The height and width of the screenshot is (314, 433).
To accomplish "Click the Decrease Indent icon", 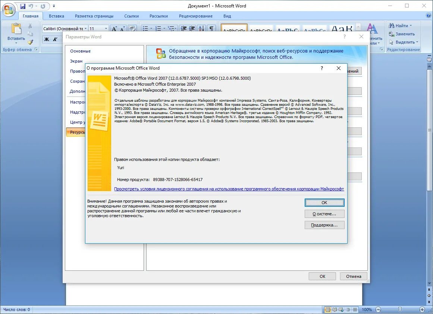I will tap(183, 28).
